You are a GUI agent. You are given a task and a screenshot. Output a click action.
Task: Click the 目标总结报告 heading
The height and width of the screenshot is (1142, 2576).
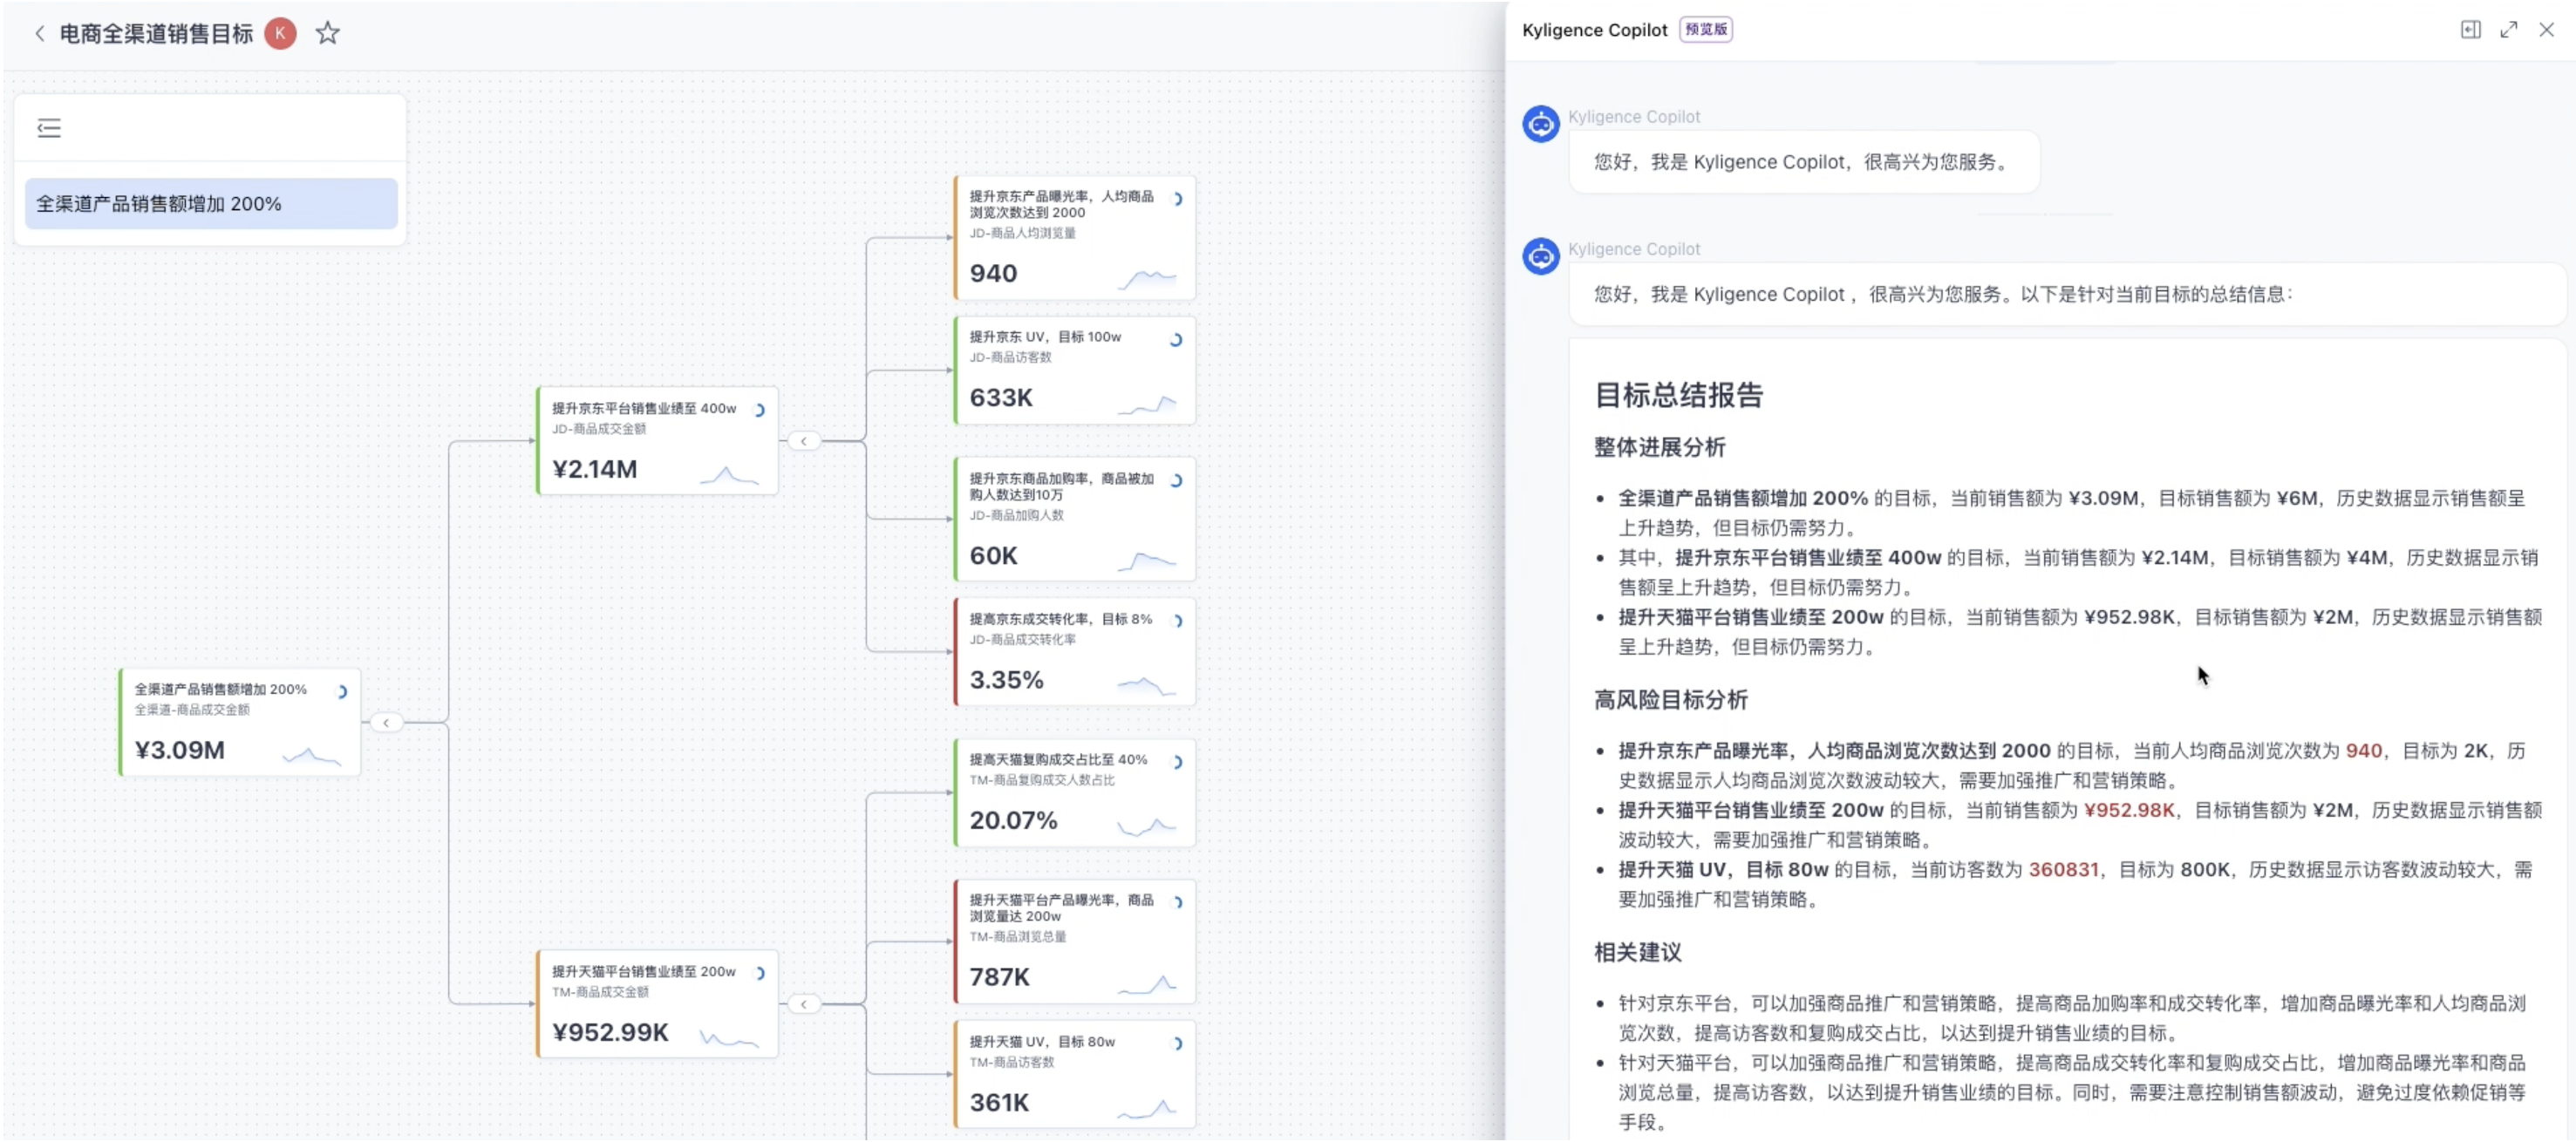pos(1678,396)
